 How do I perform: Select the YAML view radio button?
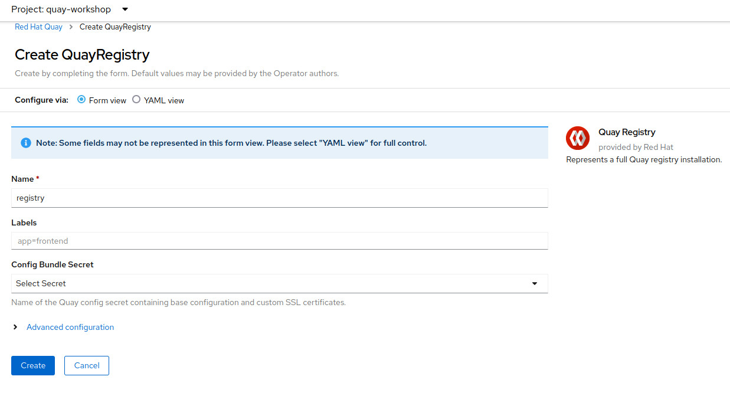pyautogui.click(x=136, y=100)
